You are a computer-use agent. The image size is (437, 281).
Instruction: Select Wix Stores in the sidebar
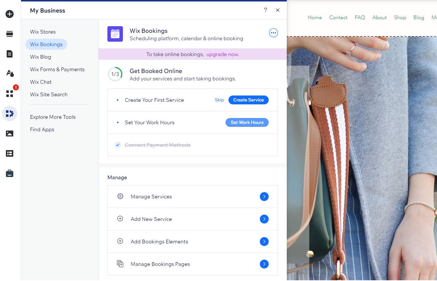click(43, 32)
